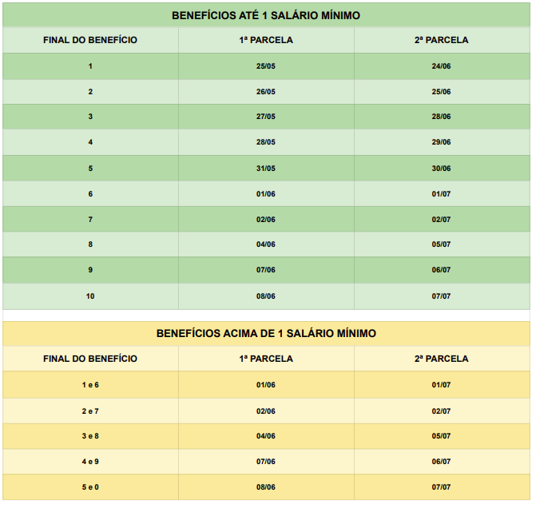Click the 26/05 first installment date cell

[266, 92]
